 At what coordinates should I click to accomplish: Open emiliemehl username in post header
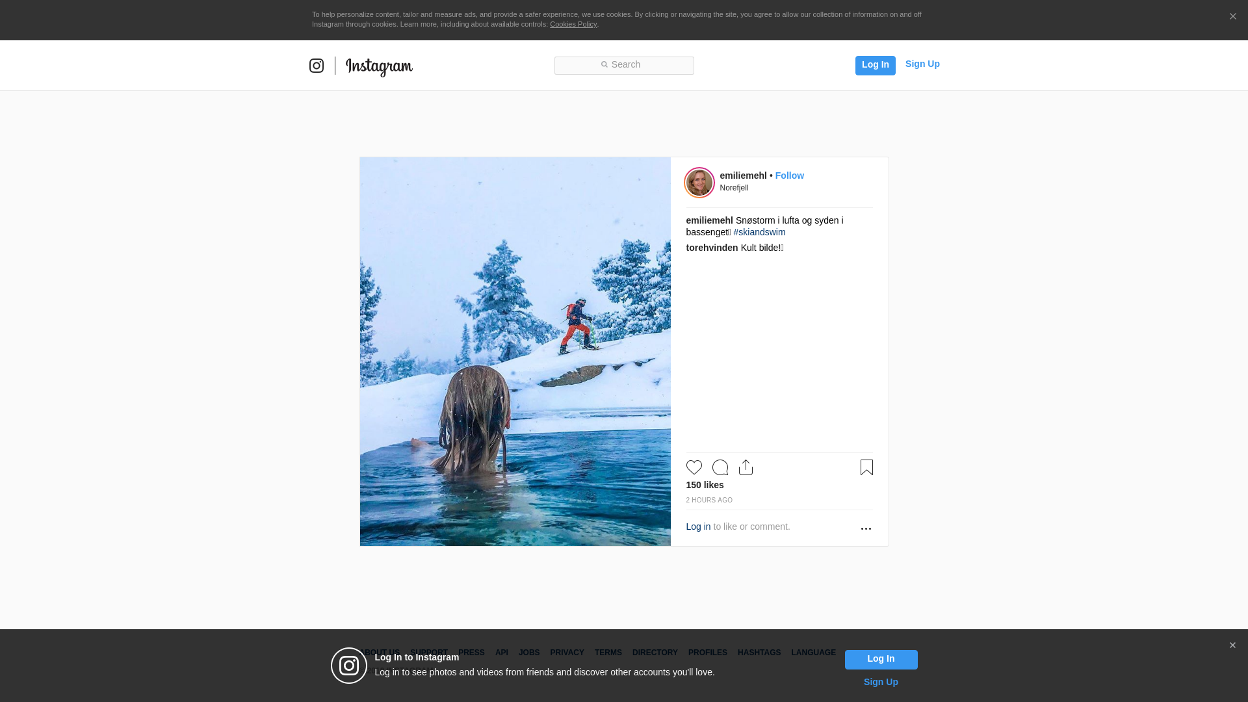(x=743, y=175)
